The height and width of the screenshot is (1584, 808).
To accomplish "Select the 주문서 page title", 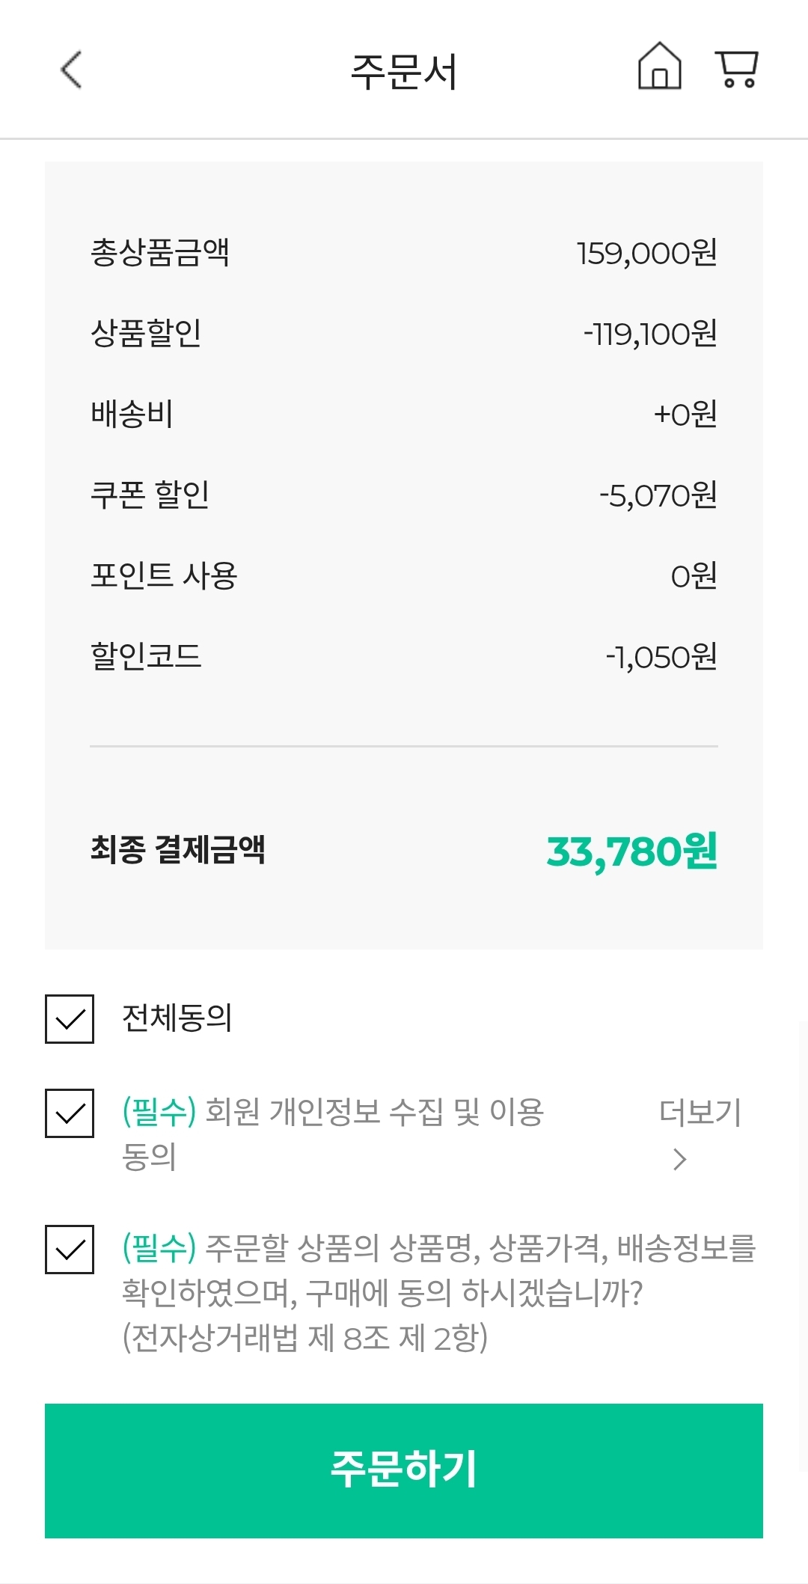I will pos(404,72).
